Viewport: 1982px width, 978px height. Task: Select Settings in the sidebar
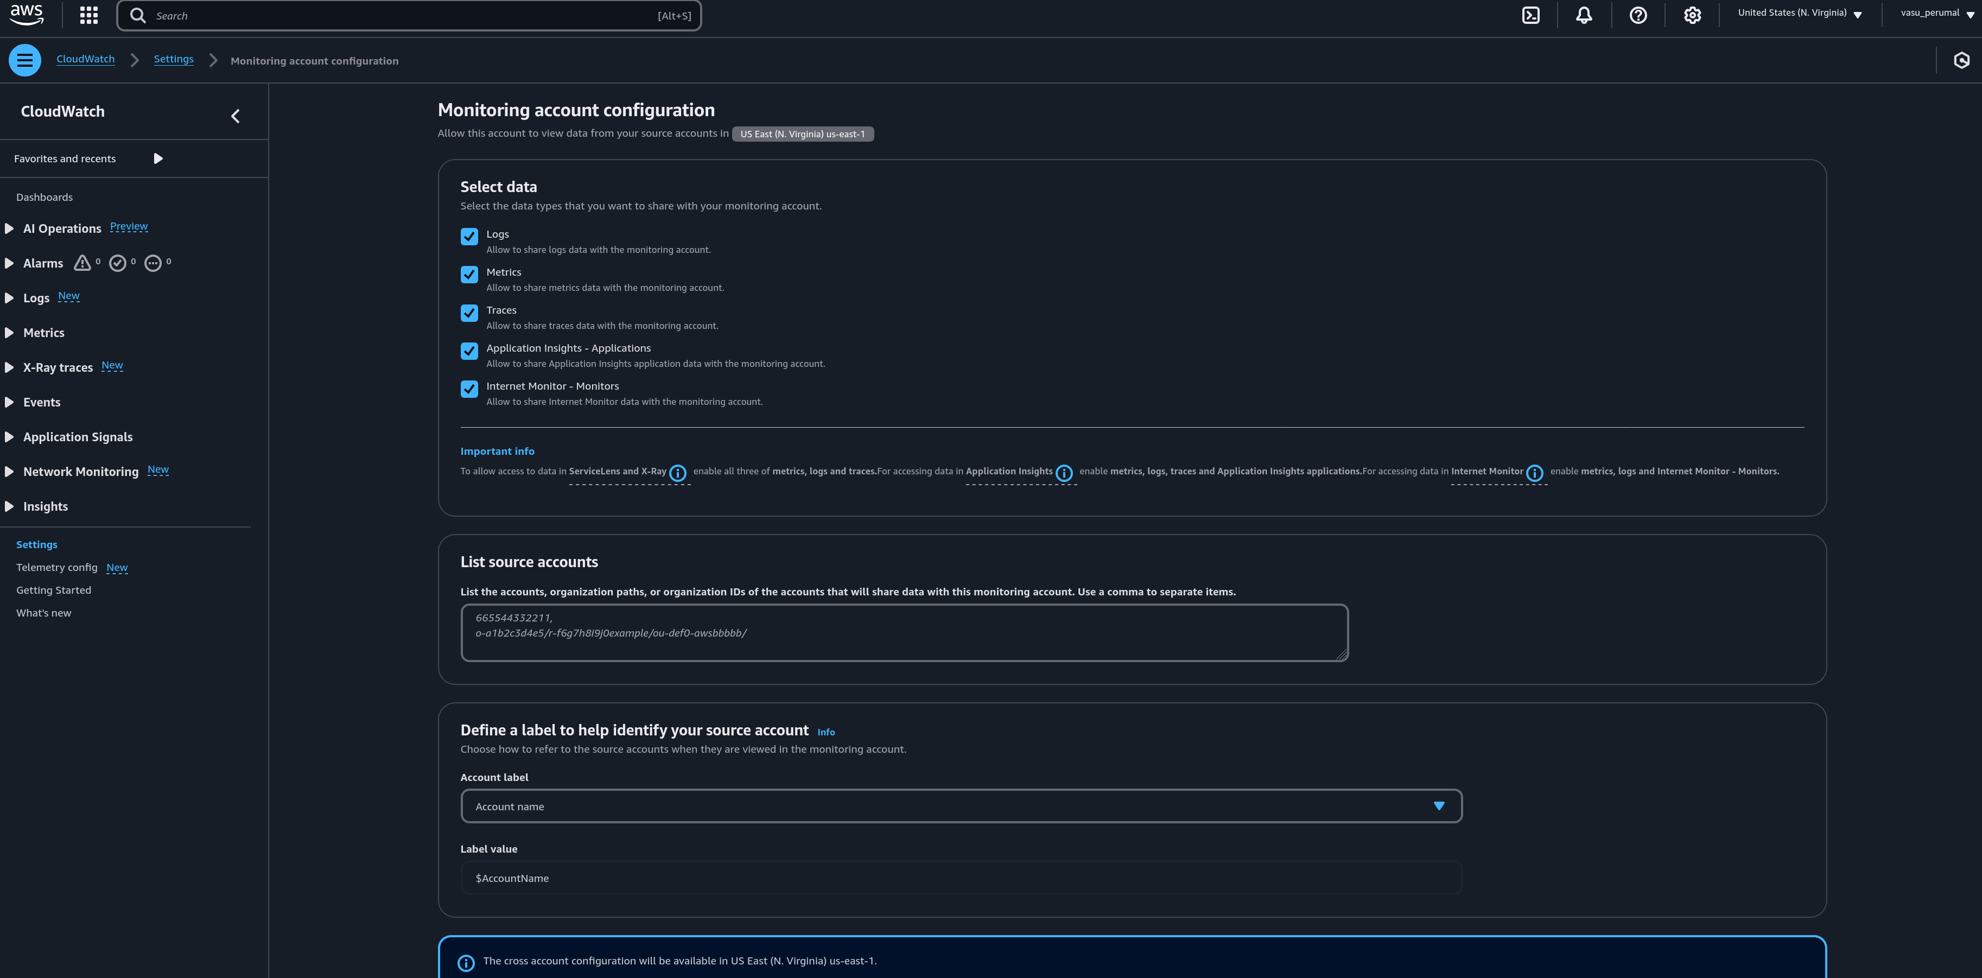point(37,544)
